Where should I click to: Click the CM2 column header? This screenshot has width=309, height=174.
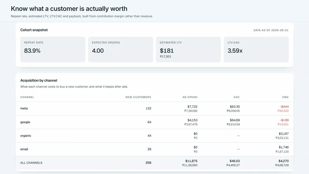click(x=285, y=97)
